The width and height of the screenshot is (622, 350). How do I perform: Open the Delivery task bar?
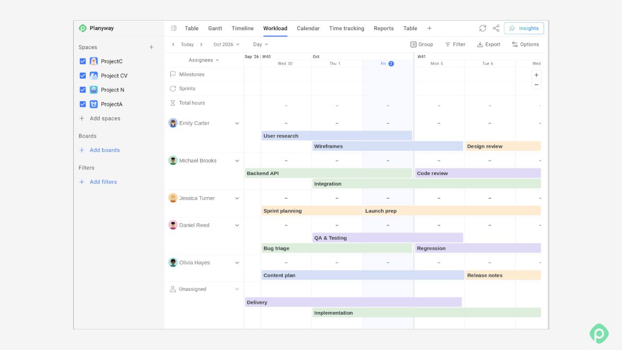coord(353,302)
